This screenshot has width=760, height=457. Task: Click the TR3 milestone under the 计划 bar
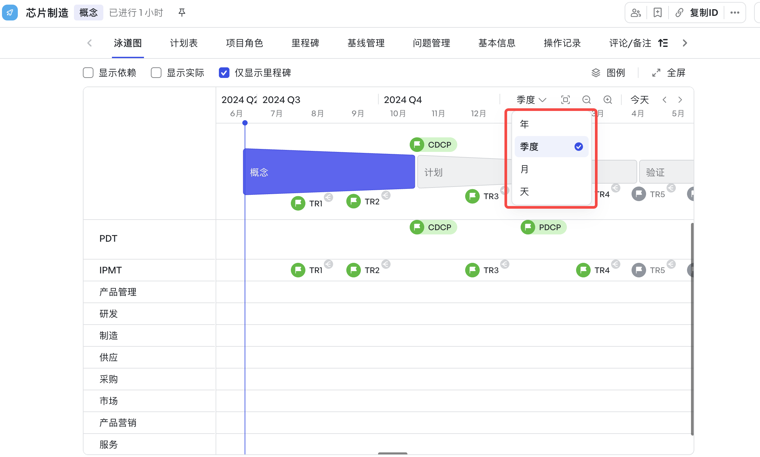482,196
